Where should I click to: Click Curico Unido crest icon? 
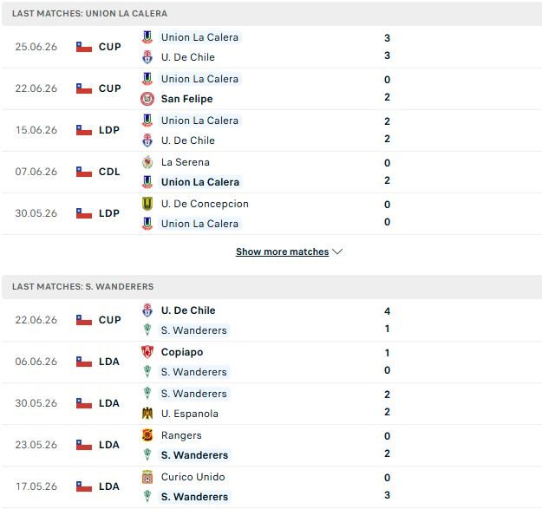147,477
